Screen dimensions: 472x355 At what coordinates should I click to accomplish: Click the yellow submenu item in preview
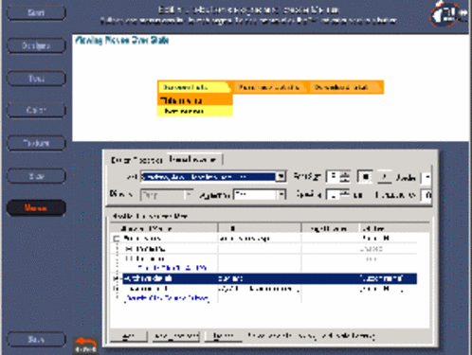pos(195,111)
